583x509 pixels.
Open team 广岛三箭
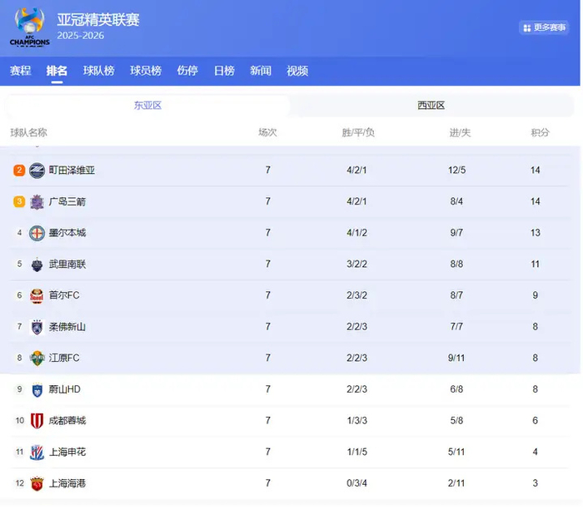click(67, 201)
